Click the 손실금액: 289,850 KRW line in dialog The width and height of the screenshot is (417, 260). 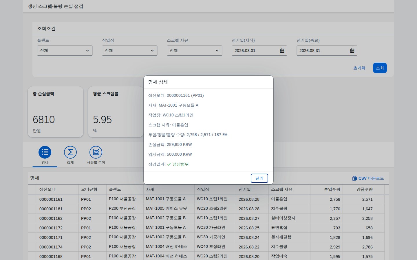coord(170,144)
